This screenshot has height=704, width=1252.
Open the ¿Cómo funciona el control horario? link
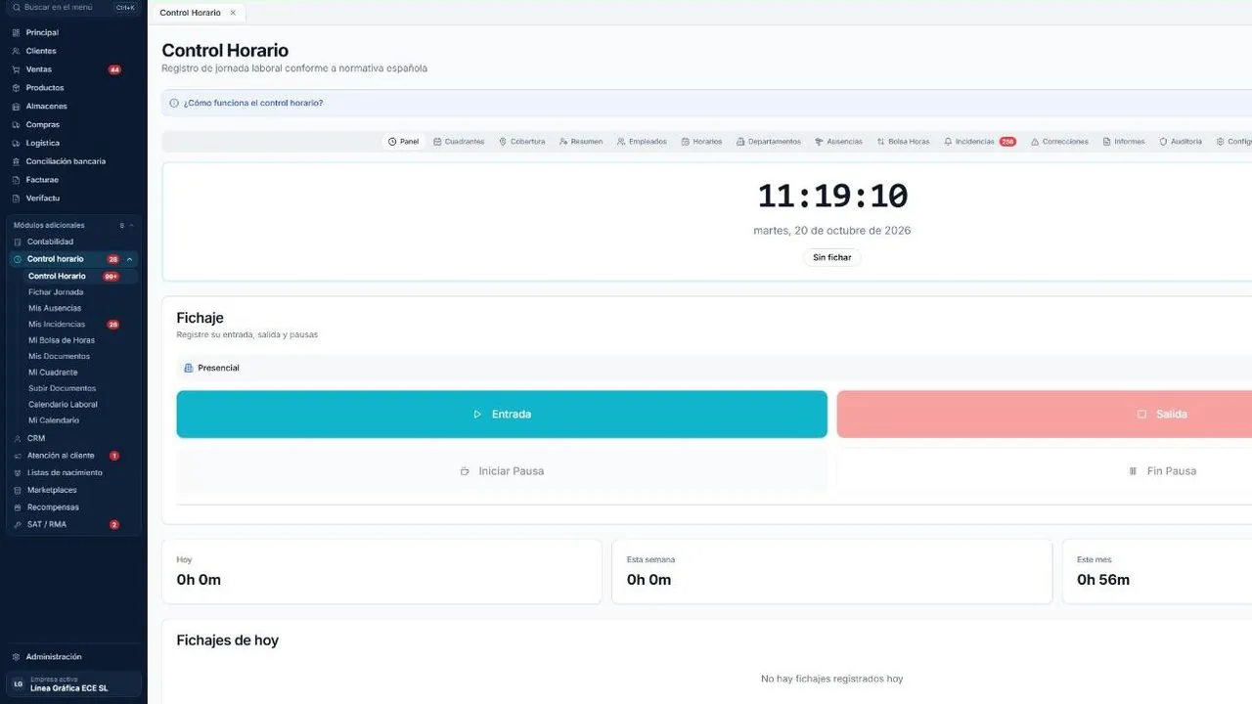click(253, 103)
